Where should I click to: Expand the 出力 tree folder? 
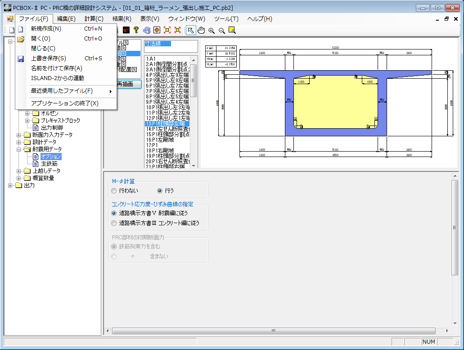coord(11,185)
